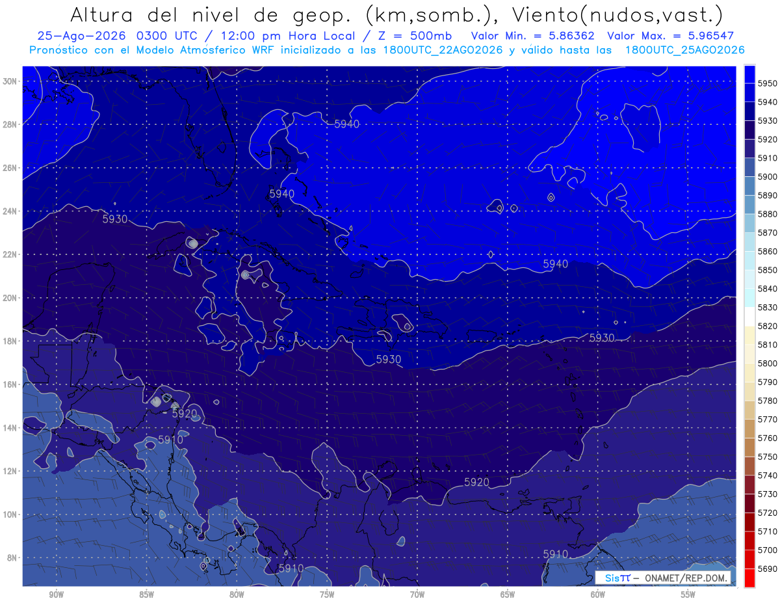Click the 90W longitude axis label

[x=57, y=595]
